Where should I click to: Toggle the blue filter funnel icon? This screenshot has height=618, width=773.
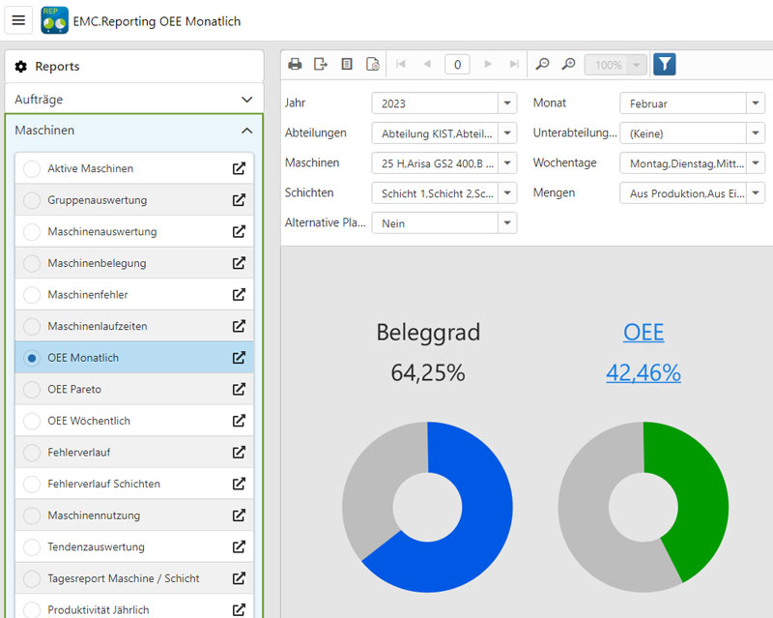coord(664,64)
